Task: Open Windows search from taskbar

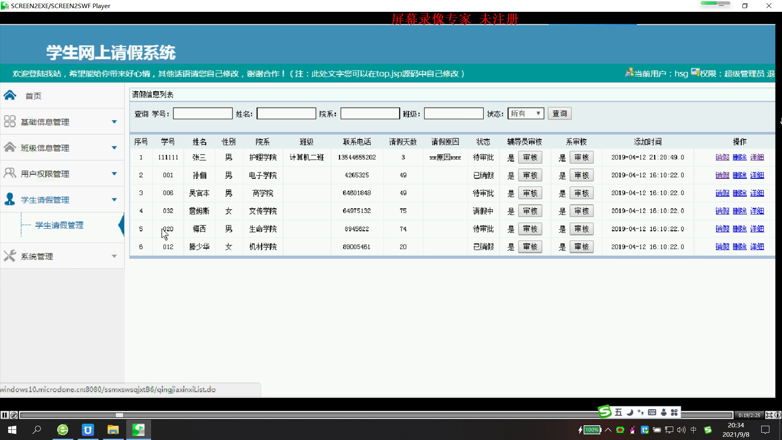Action: pyautogui.click(x=37, y=430)
